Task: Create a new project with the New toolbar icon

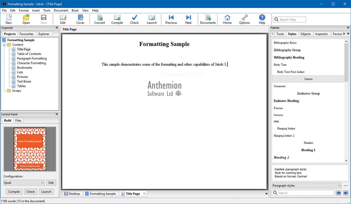Action: 9,19
